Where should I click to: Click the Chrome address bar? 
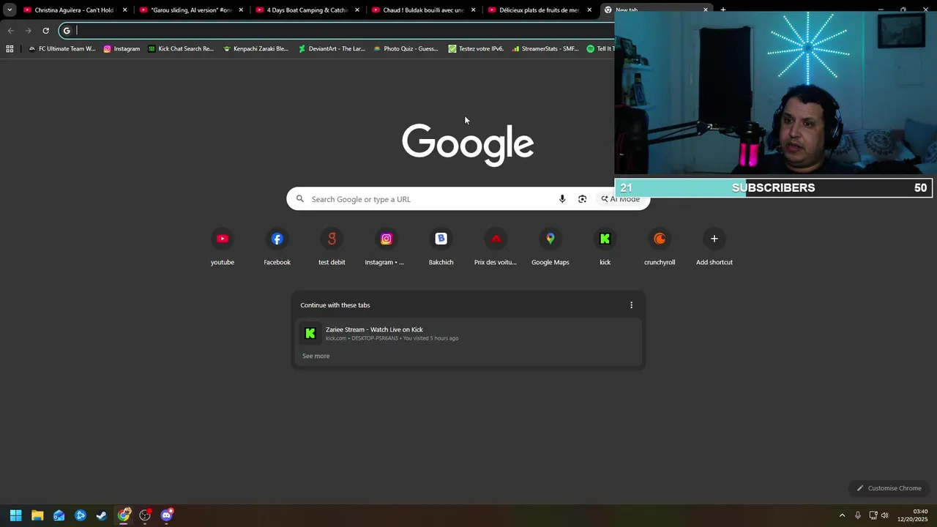coord(337,31)
